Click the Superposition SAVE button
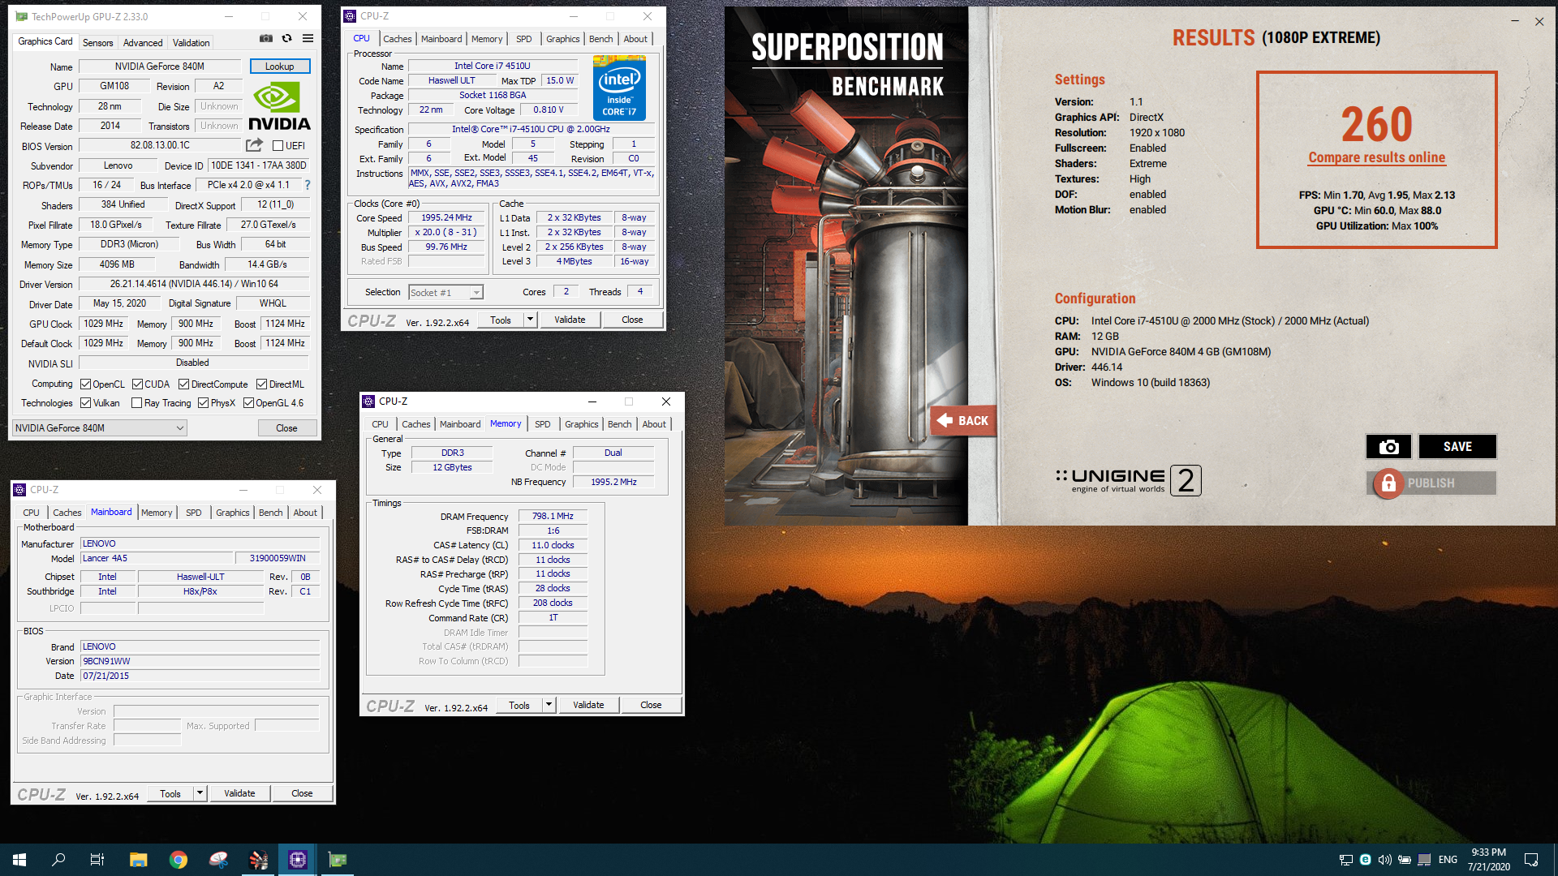The image size is (1558, 876). 1457,446
